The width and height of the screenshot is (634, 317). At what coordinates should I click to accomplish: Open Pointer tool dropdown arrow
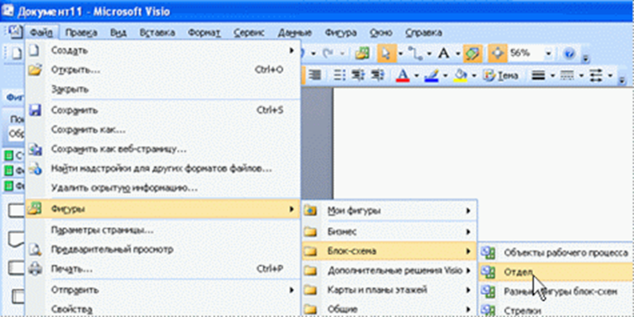click(x=401, y=53)
